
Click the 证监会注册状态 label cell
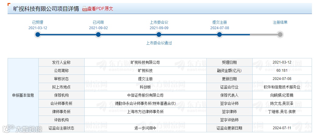(61, 128)
